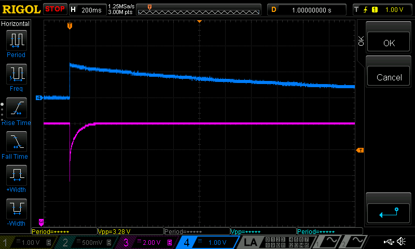
Task: Toggle channel 4 at 1.00 V
Action: pyautogui.click(x=209, y=242)
